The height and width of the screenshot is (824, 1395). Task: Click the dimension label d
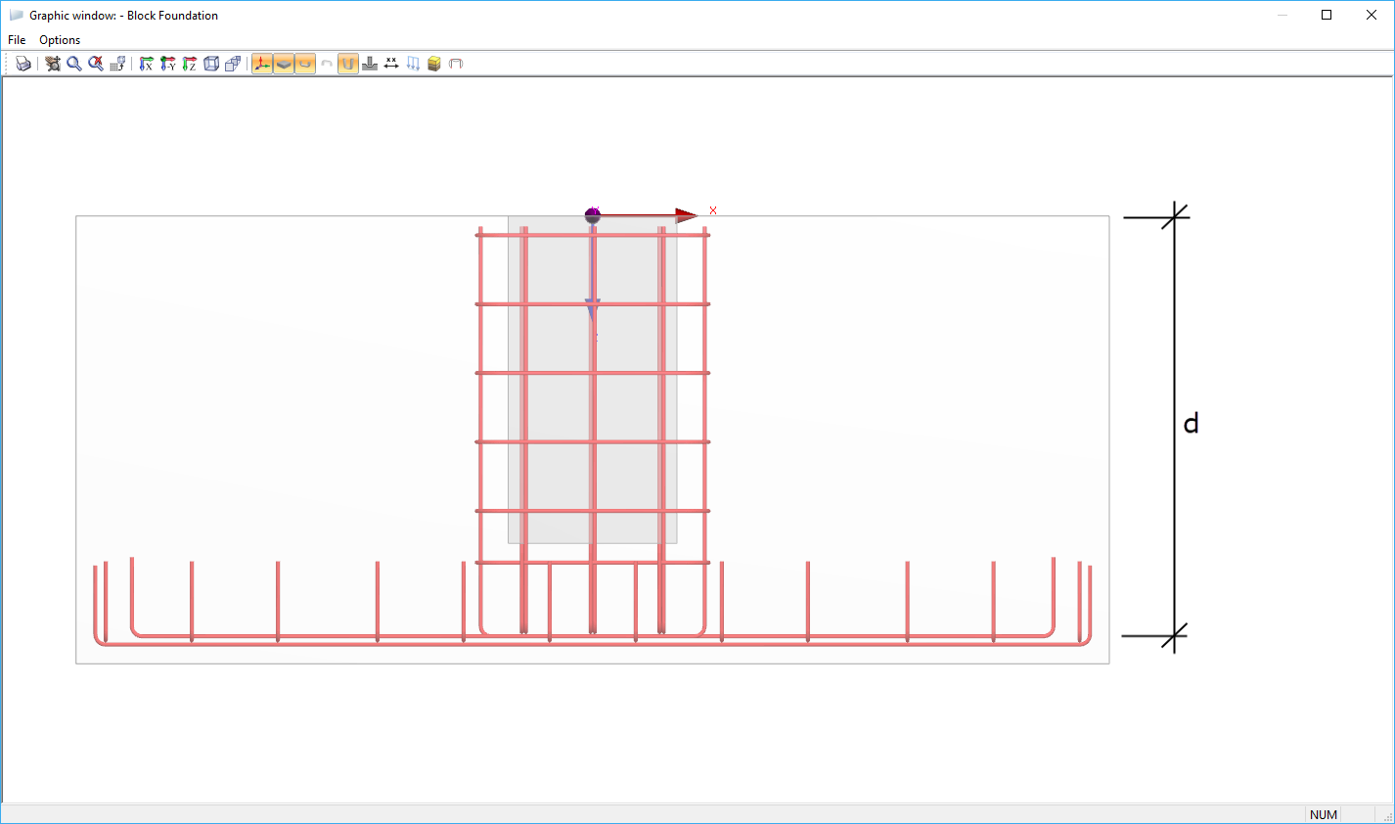click(x=1191, y=423)
